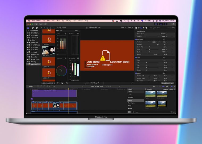Open the Installed Effects dropdown

point(169,89)
